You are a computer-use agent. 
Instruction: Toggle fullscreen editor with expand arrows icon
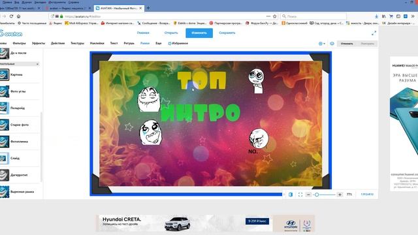(x=374, y=33)
